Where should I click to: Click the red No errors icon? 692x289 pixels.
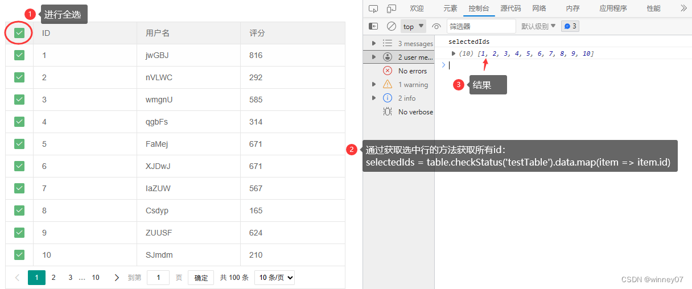[x=388, y=71]
